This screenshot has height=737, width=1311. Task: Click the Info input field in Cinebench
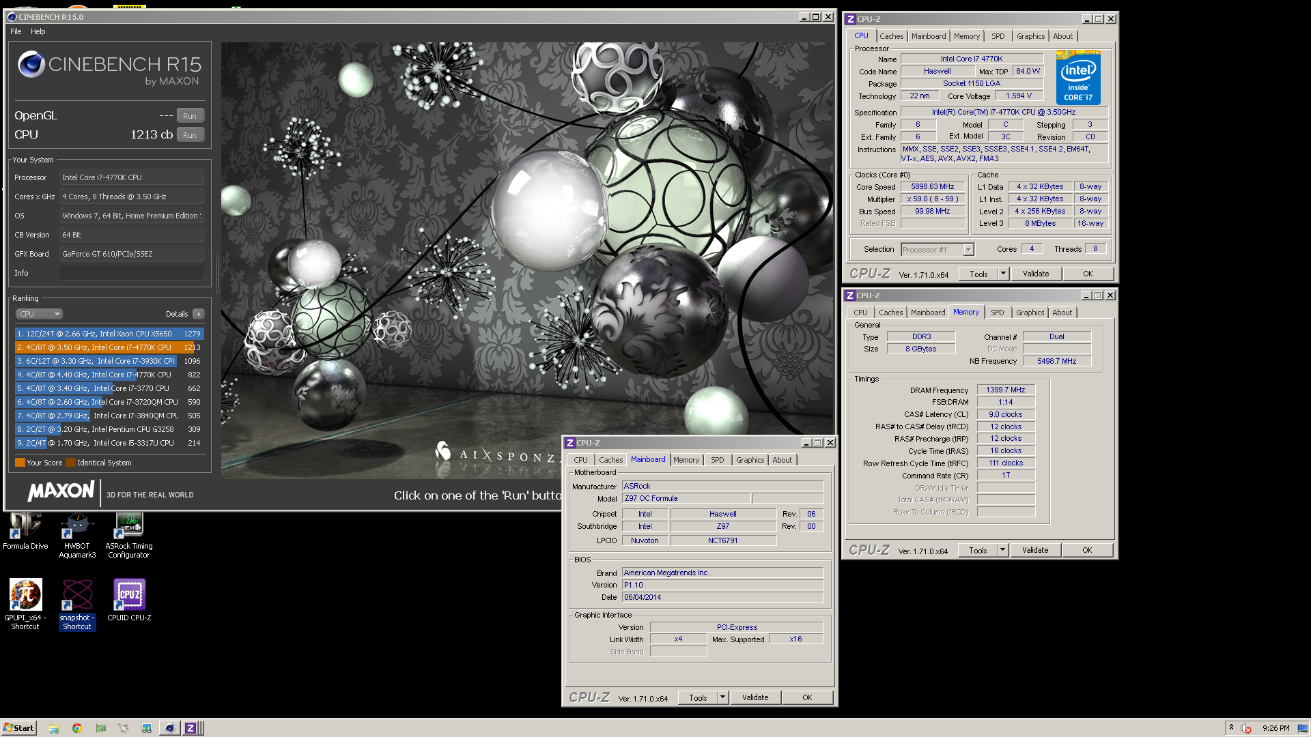[132, 273]
